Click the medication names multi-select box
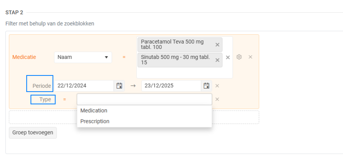343x156 pixels. click(x=184, y=73)
